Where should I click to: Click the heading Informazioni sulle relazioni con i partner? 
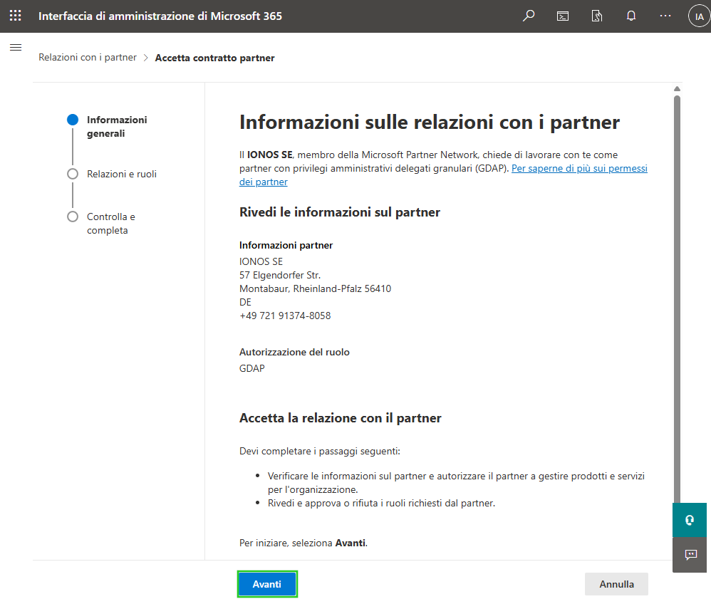[x=430, y=123]
